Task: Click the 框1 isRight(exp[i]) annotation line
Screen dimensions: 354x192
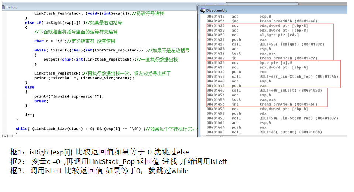Action: 100,152
